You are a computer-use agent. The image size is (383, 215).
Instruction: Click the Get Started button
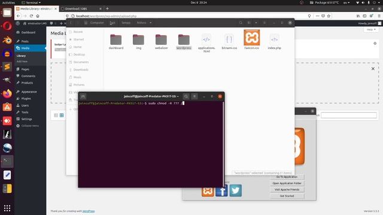pos(287,196)
